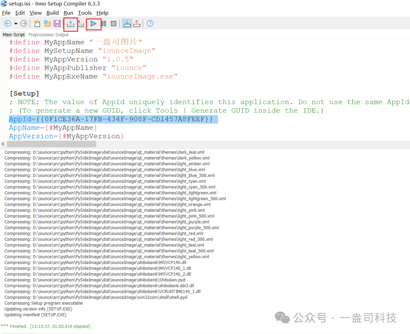
Task: Save the script using floppy icon
Action: [57, 24]
